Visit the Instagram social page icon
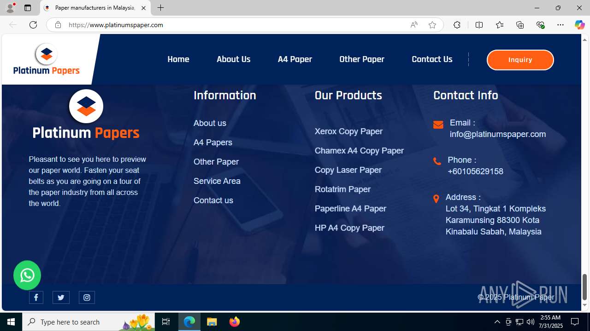590x331 pixels. (87, 297)
